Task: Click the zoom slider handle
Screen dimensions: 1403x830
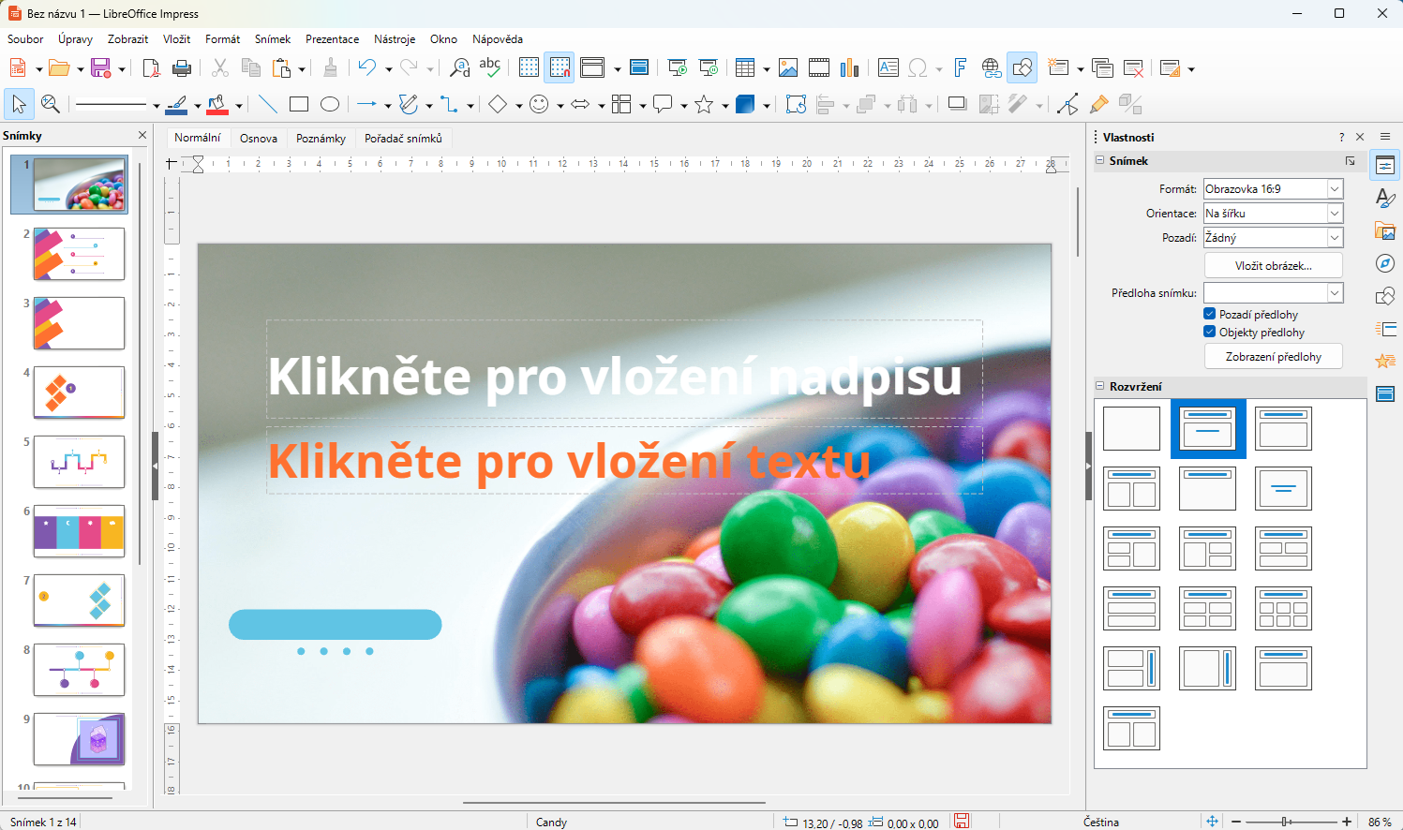Action: click(1285, 822)
